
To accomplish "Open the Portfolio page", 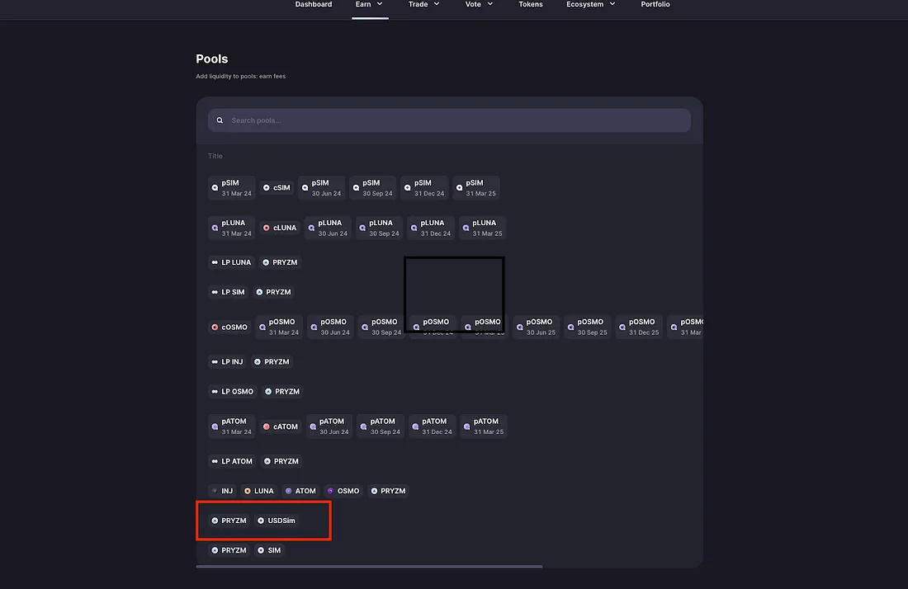I will [x=655, y=5].
